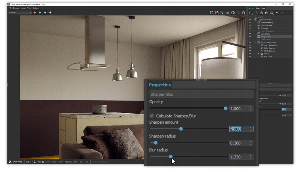Image resolution: width=301 pixels, height=169 pixels.
Task: Switch to the mono/alpha channel icon
Action: (x=50, y=13)
